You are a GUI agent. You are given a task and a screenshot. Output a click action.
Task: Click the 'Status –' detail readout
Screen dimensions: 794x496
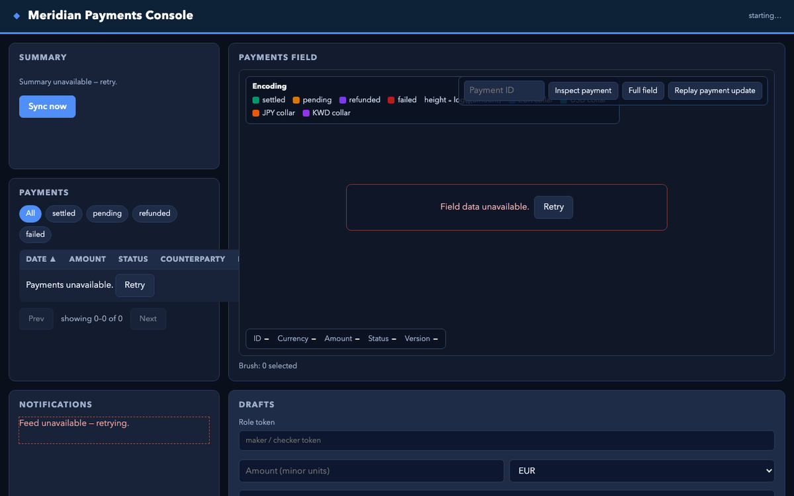[x=382, y=339]
